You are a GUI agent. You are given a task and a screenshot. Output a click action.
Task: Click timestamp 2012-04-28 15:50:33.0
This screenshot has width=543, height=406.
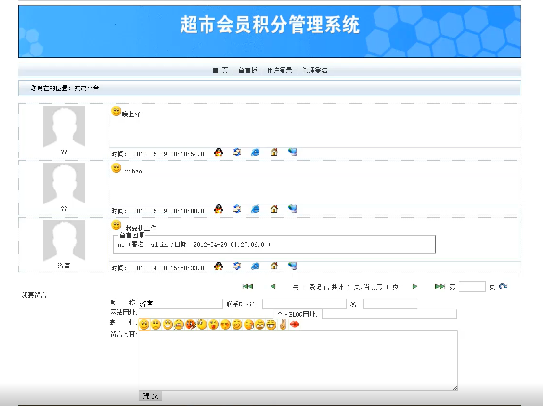168,268
